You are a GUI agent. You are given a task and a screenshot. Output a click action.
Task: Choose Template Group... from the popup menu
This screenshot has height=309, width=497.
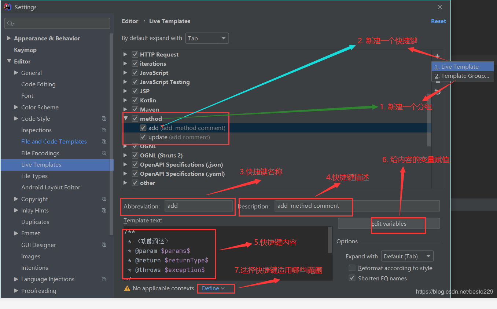pos(463,76)
